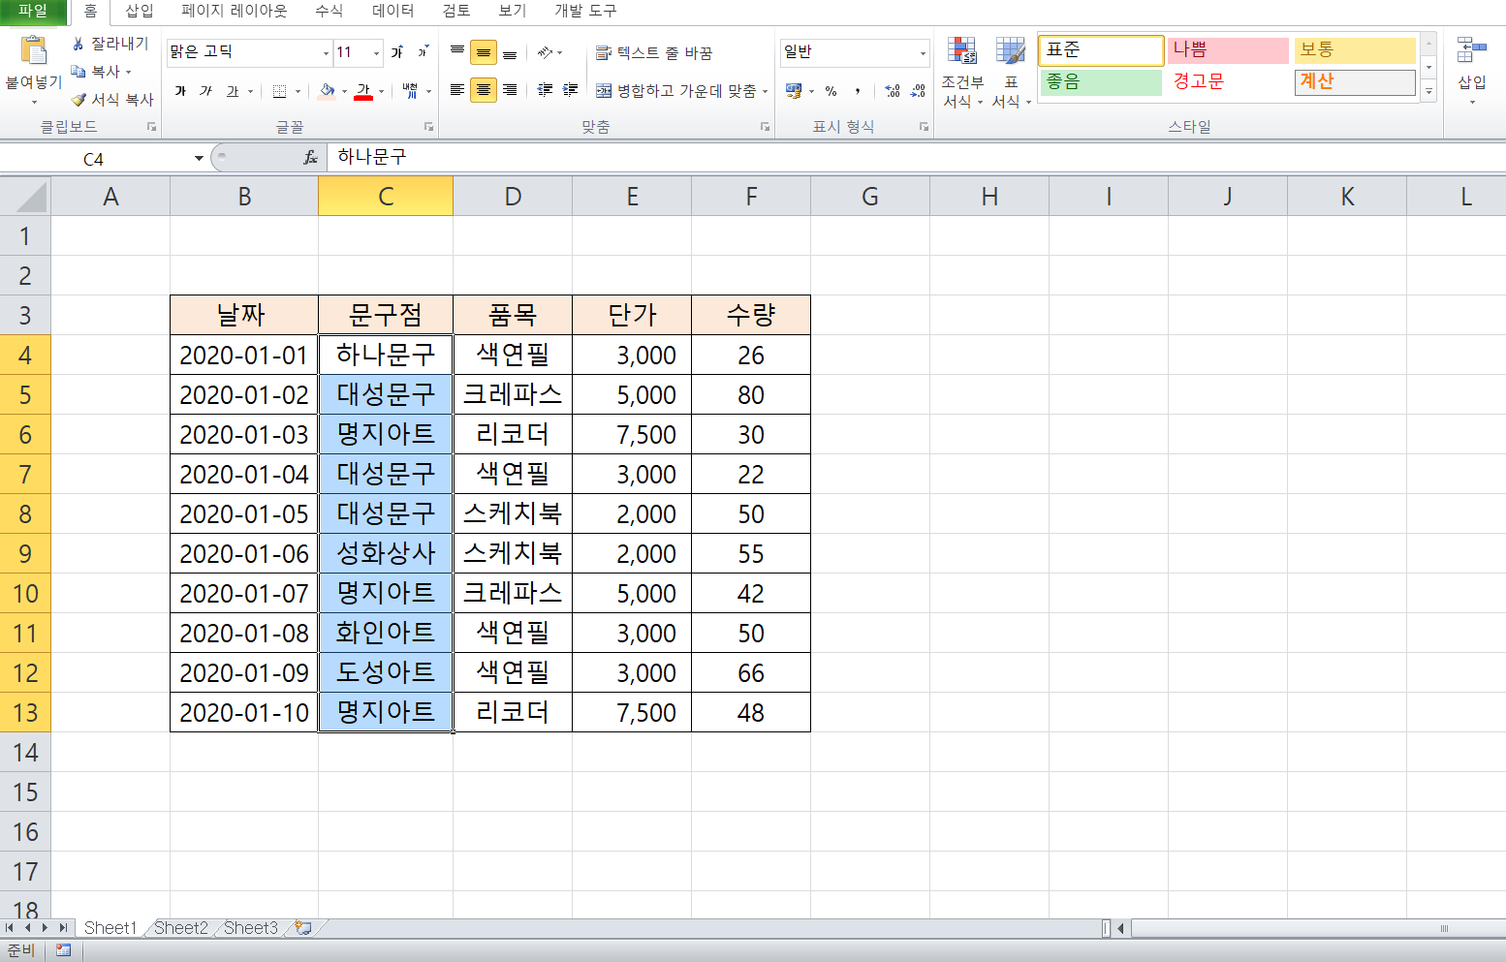This screenshot has height=962, width=1506.
Task: Increase font size with the larger 가 icon
Action: 397,51
